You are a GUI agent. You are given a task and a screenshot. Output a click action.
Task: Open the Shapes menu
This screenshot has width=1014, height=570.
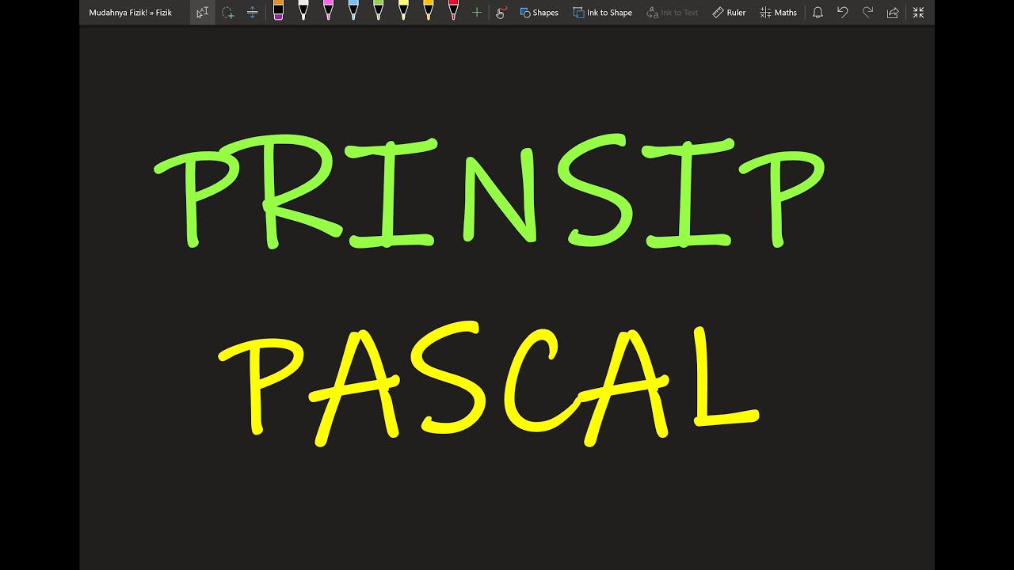[539, 12]
